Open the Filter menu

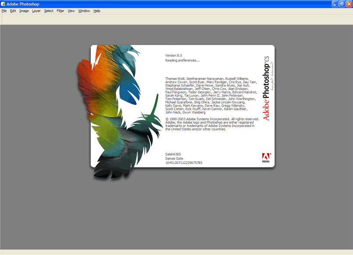[x=60, y=11]
